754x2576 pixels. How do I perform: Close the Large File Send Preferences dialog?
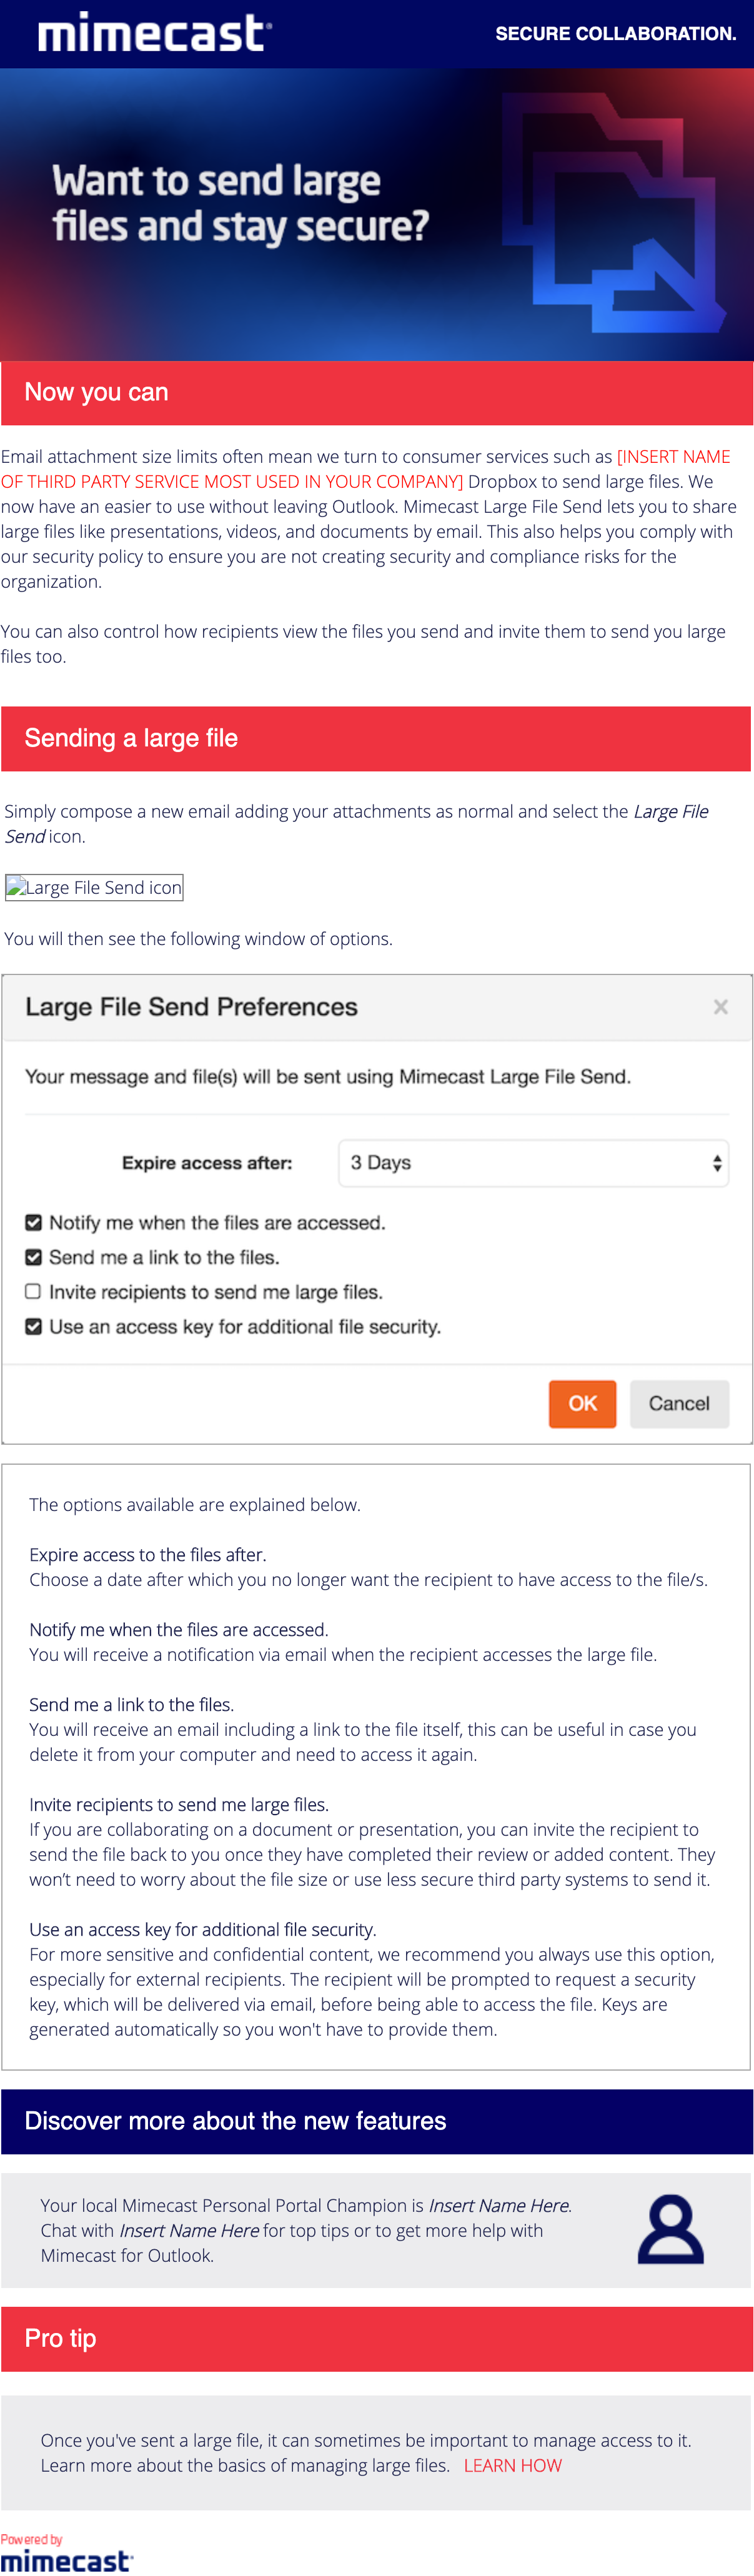point(720,1007)
